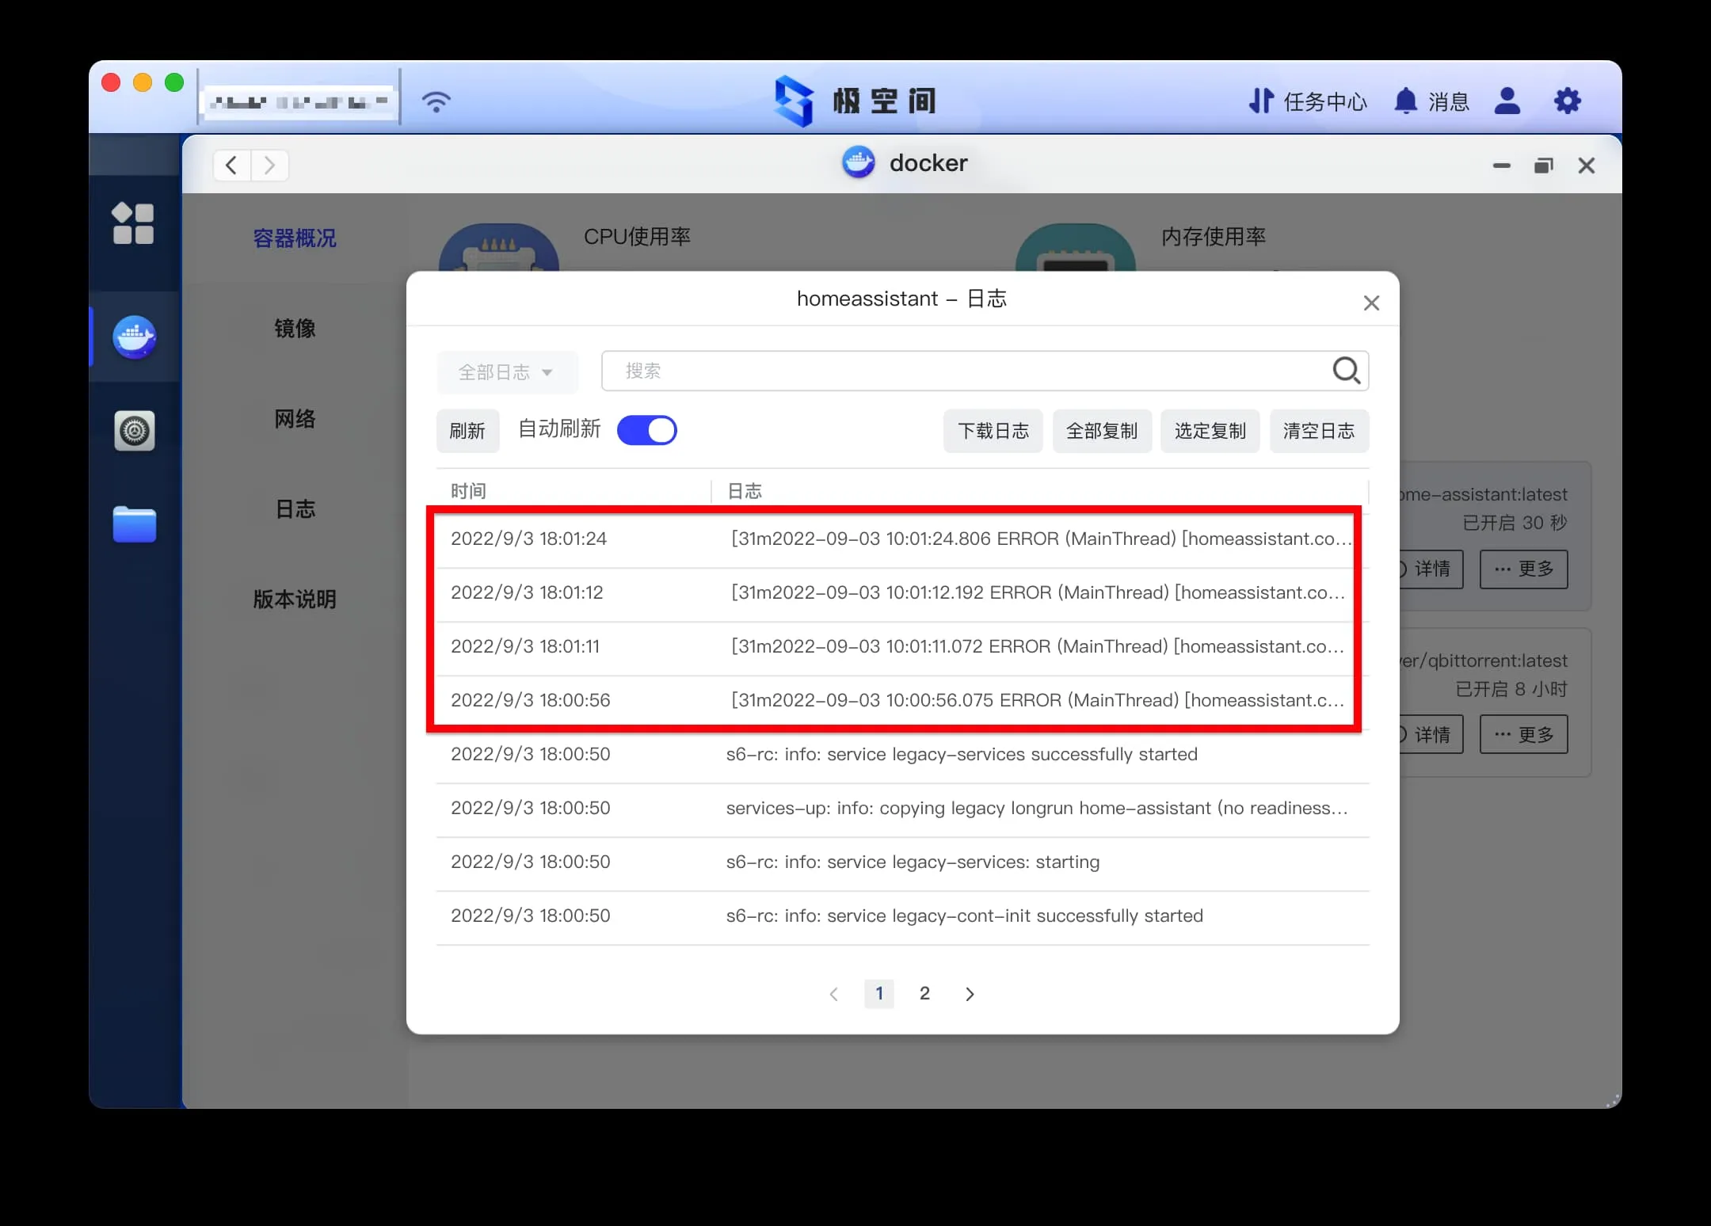The height and width of the screenshot is (1226, 1711).
Task: Click the user profile icon in the top bar
Action: pos(1507,101)
